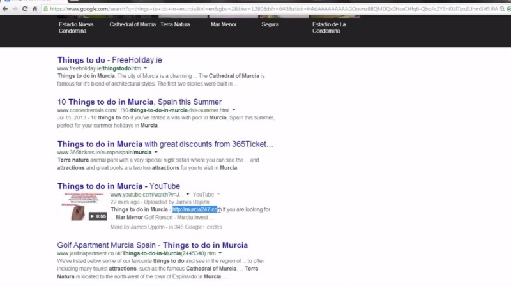Open the 10 Things to do in Murcia result

tap(139, 102)
